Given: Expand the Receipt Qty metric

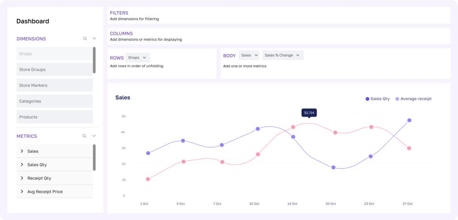Looking at the screenshot, I should pos(22,178).
